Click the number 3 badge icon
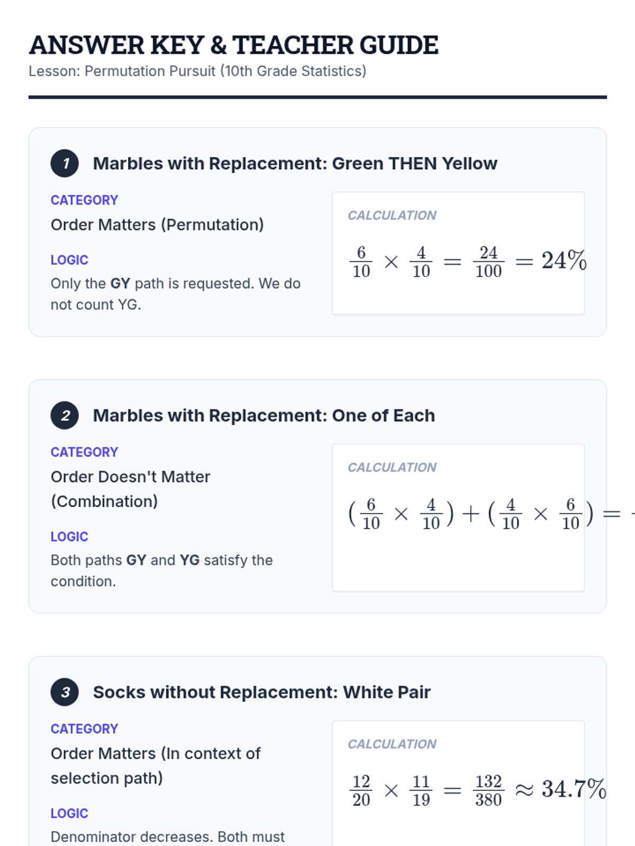The width and height of the screenshot is (635, 846). 65,692
